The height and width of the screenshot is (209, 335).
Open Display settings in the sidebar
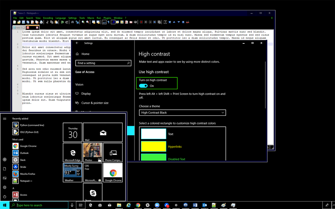click(x=87, y=94)
